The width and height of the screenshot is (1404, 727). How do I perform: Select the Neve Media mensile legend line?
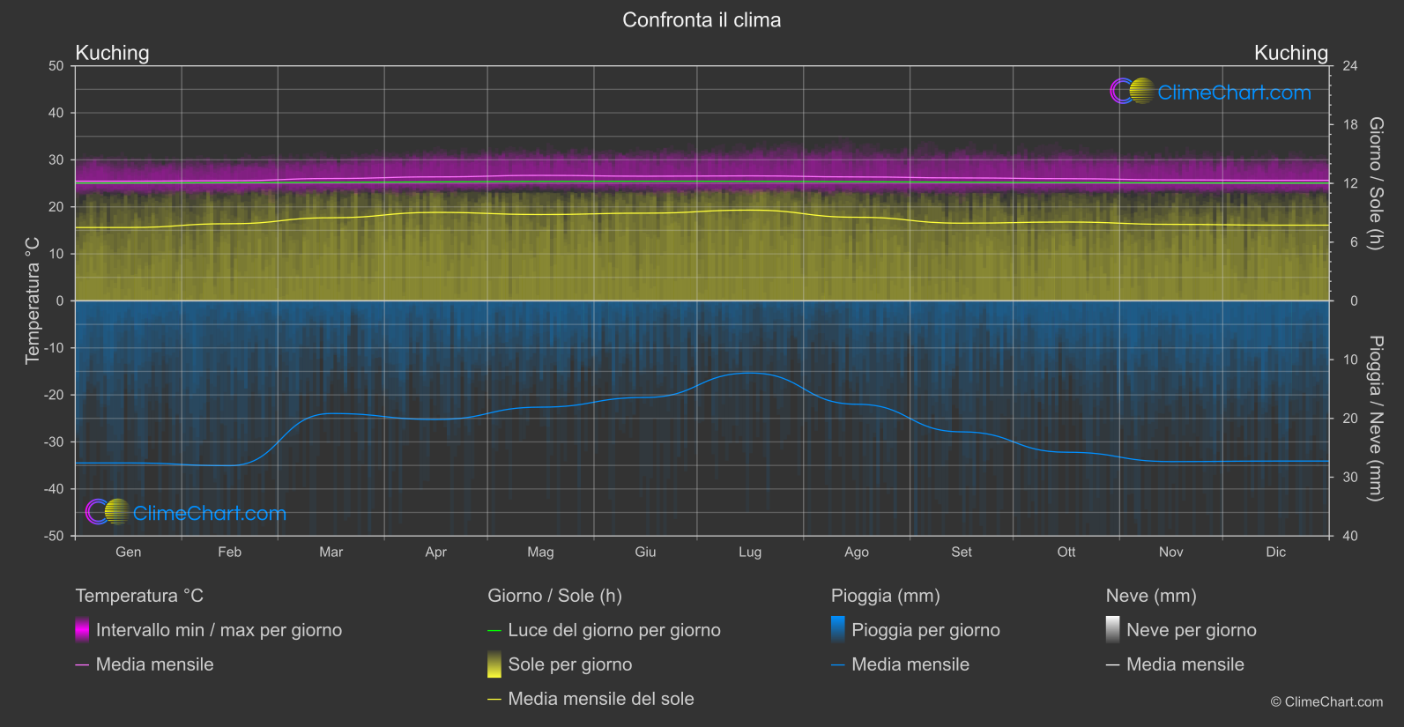click(x=1175, y=664)
